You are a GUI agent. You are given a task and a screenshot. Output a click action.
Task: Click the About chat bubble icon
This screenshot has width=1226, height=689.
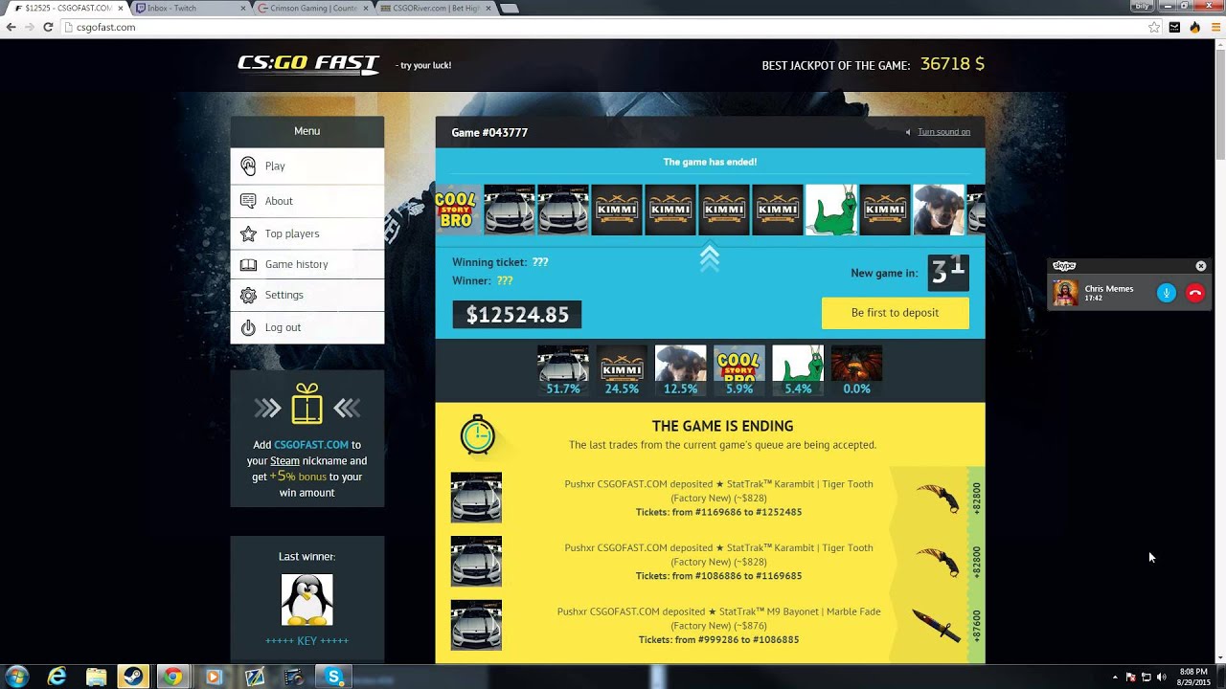248,201
